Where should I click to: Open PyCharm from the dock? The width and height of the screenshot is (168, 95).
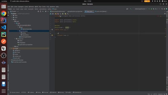click(3, 34)
